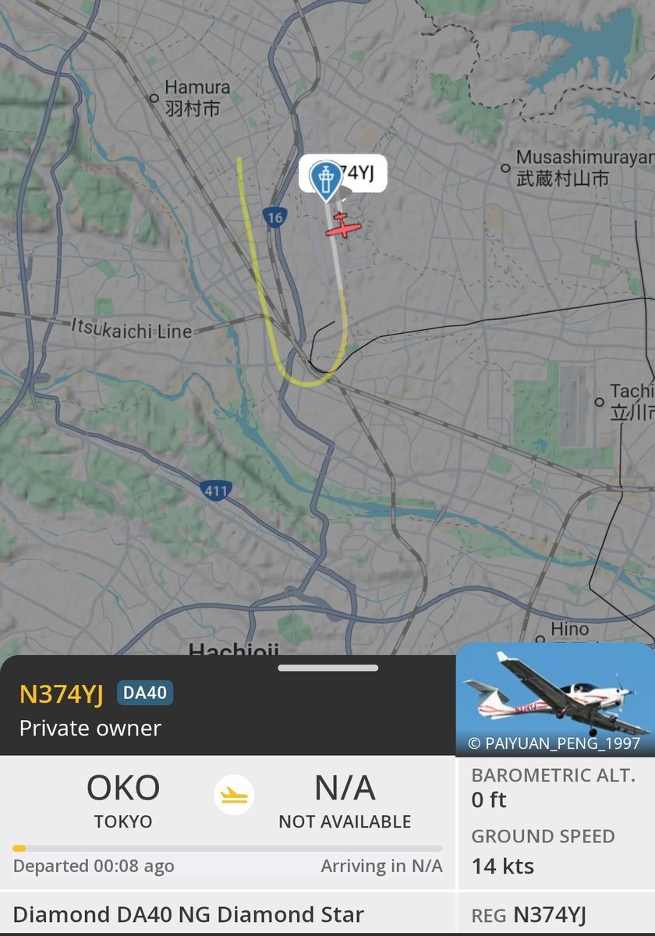Click the Hamura city marker dot
655x936 pixels.
point(154,97)
